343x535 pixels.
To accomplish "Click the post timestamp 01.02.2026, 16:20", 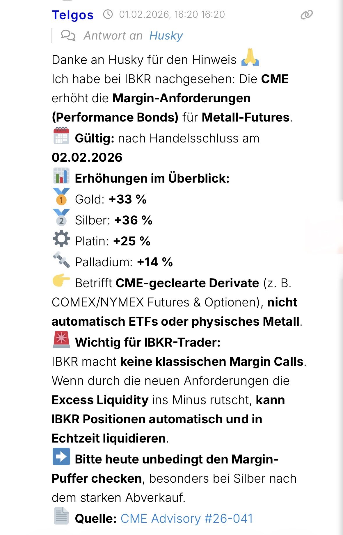I will tap(172, 15).
